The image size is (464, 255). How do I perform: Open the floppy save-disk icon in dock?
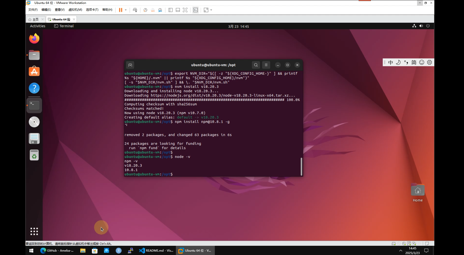tap(34, 138)
